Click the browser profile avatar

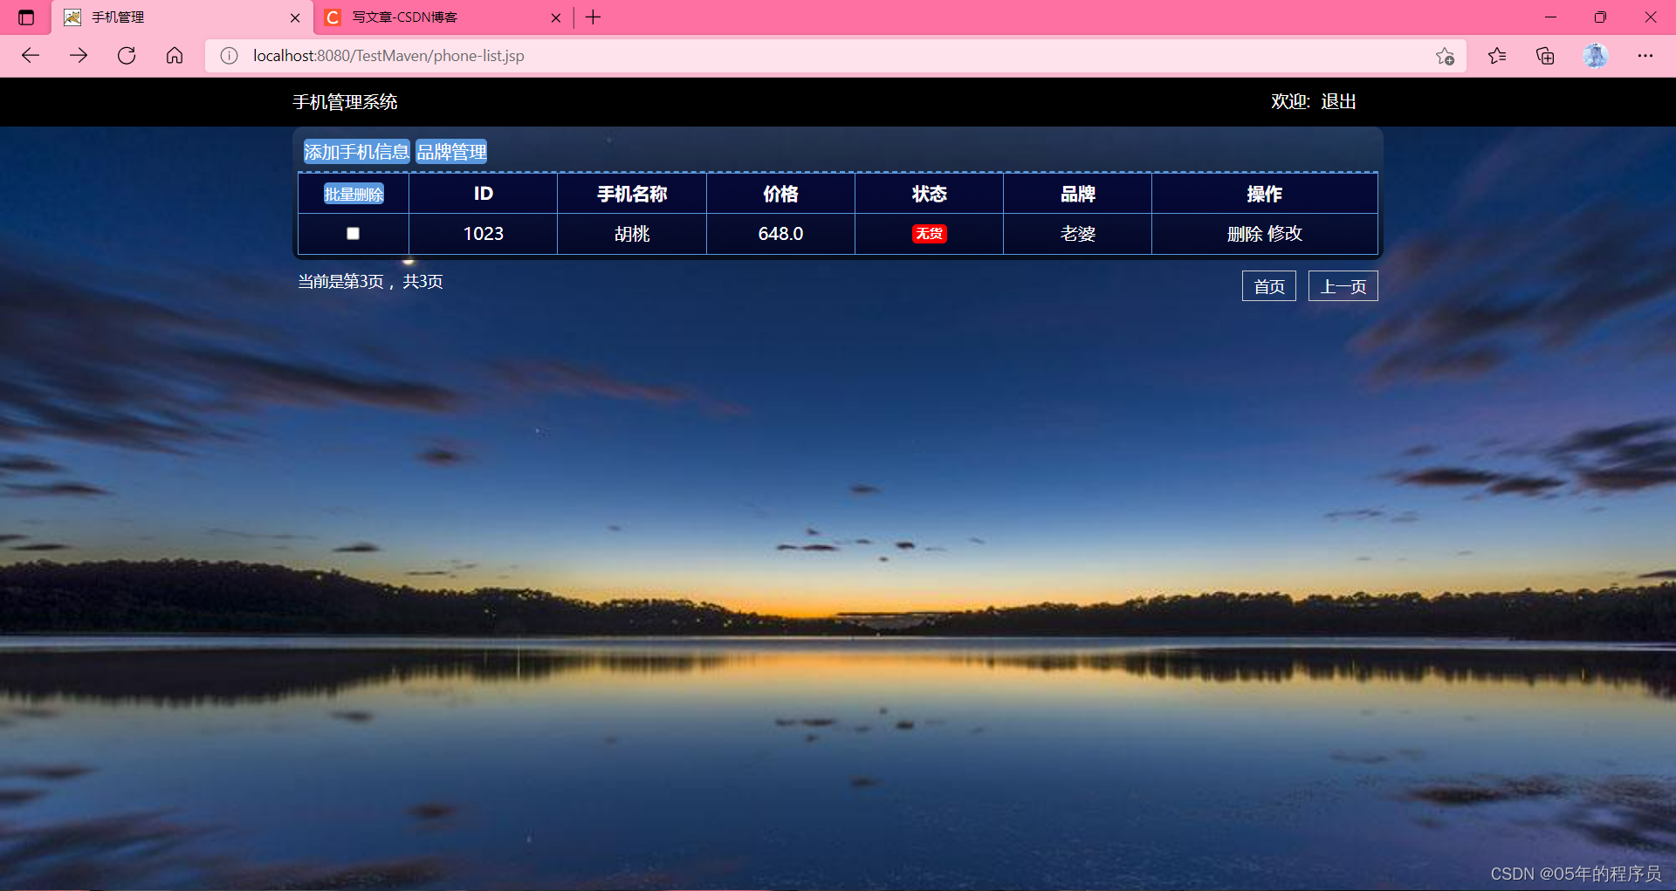(x=1595, y=55)
